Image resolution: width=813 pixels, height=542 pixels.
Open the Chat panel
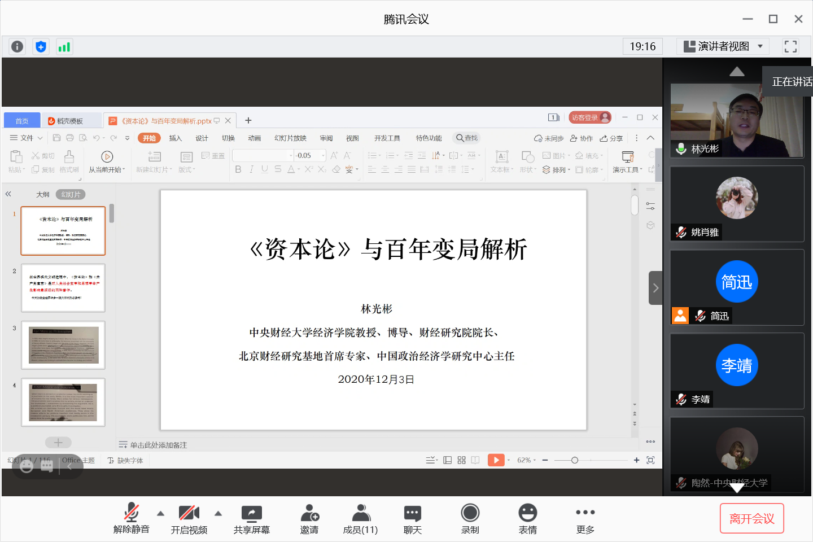pos(412,519)
